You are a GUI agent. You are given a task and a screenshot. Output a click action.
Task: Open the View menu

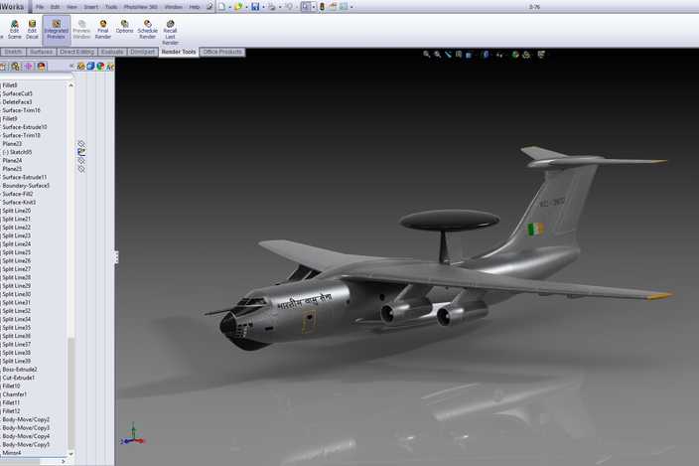71,7
